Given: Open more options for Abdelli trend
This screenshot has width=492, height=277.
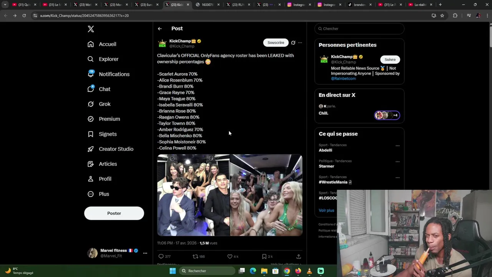Looking at the screenshot, I should 397,146.
